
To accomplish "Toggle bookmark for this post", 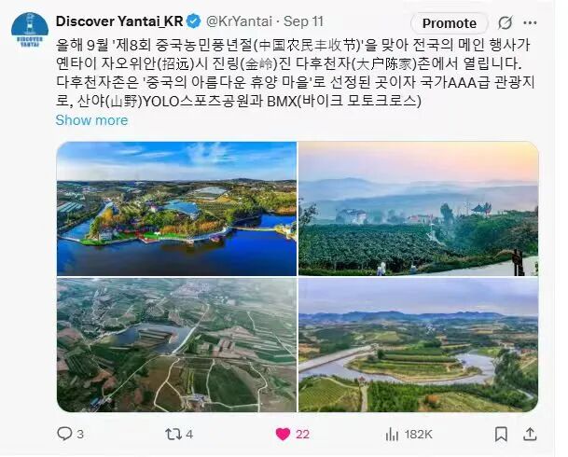I will 501,434.
